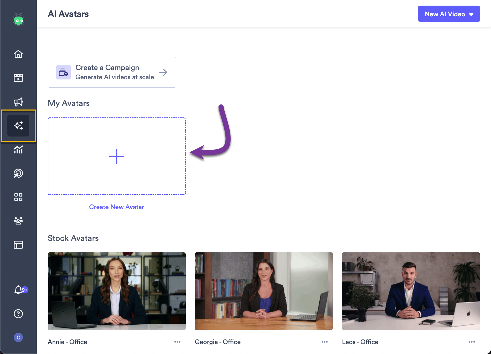Image resolution: width=491 pixels, height=354 pixels.
Task: Open help via the question mark icon
Action: (18, 314)
